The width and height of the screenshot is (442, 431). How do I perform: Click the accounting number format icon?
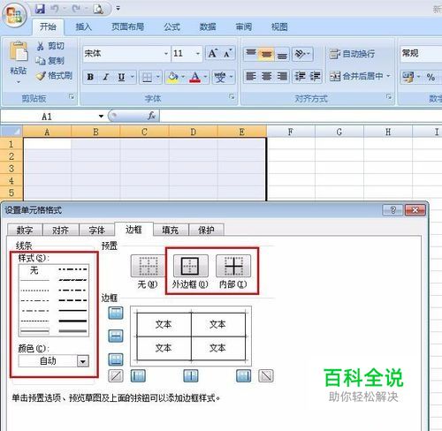click(408, 77)
